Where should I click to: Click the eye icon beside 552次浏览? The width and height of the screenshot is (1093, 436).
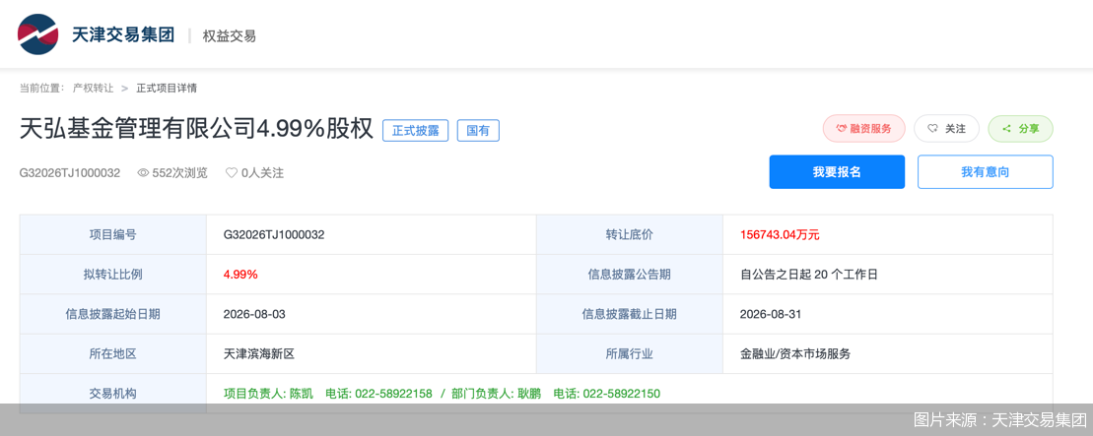tap(143, 173)
